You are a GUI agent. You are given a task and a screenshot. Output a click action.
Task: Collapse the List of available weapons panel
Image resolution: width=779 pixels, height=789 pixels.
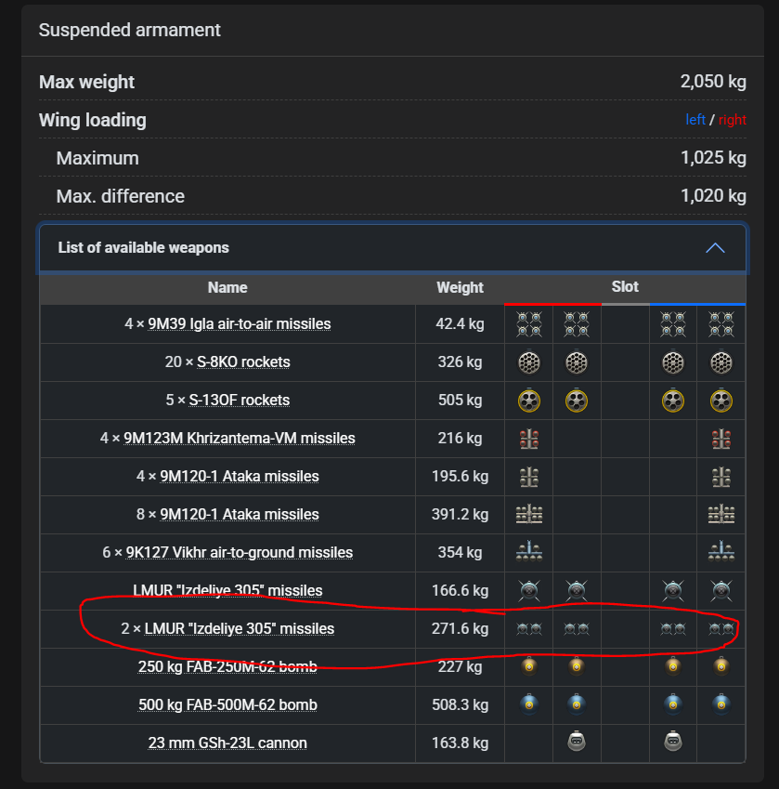coord(392,248)
